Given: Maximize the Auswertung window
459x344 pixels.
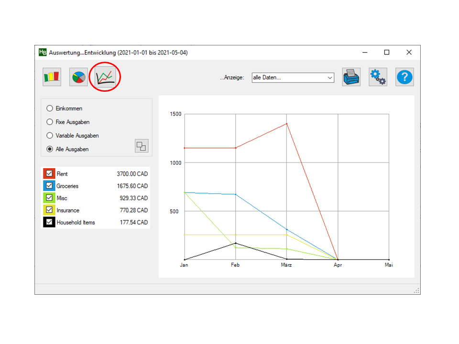Looking at the screenshot, I should (387, 53).
